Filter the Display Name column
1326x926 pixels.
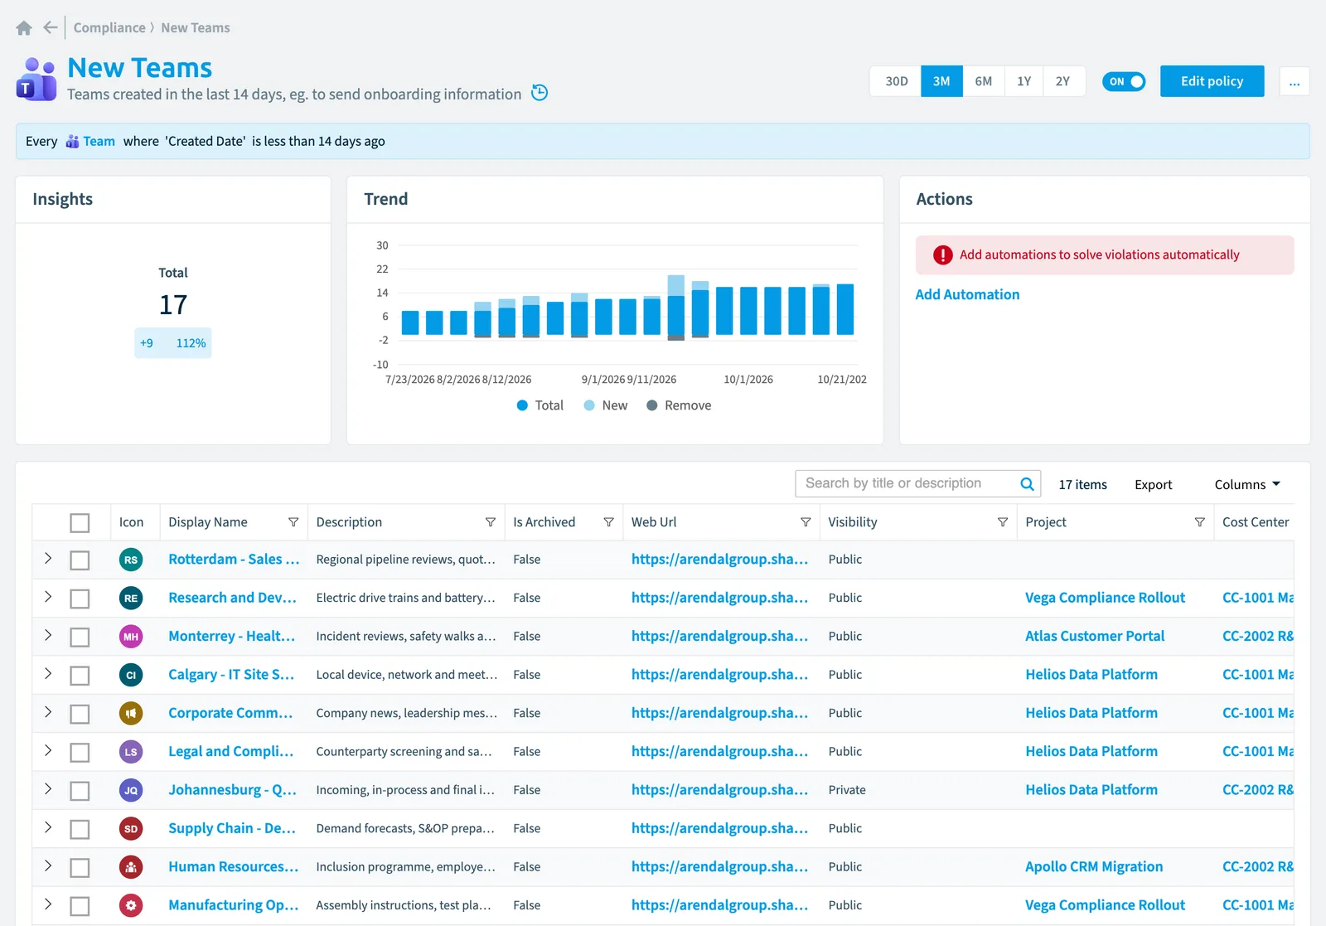pyautogui.click(x=293, y=522)
